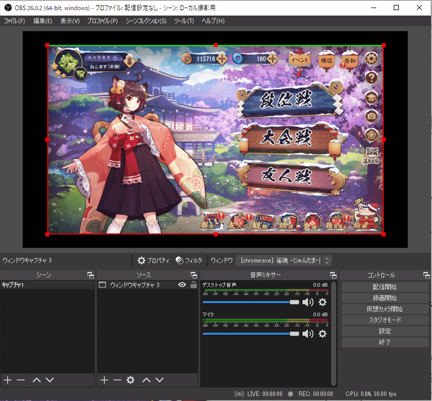Toggle the lock on ウィンドウキャプチャ 3
Image resolution: width=432 pixels, height=401 pixels.
point(193,285)
